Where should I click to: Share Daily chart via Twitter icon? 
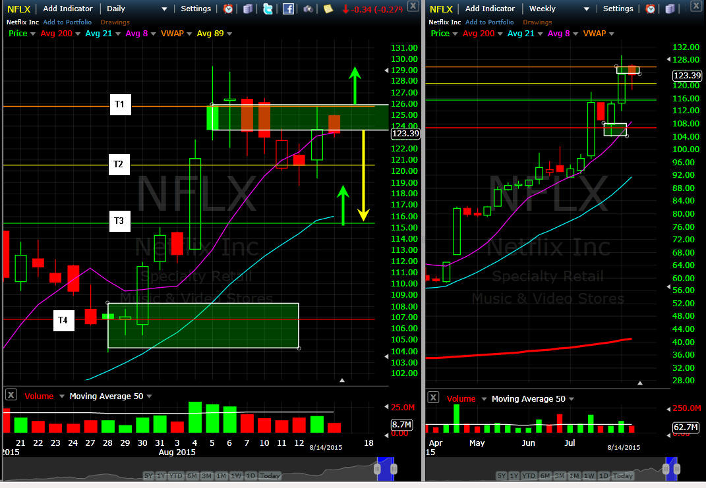(x=268, y=9)
